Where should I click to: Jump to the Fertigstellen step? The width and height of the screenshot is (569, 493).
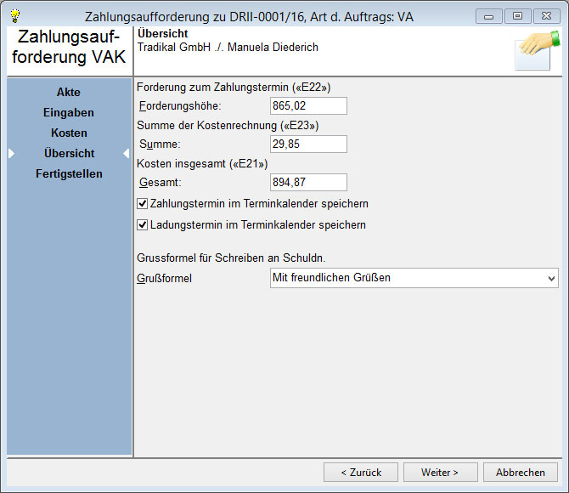click(x=69, y=173)
